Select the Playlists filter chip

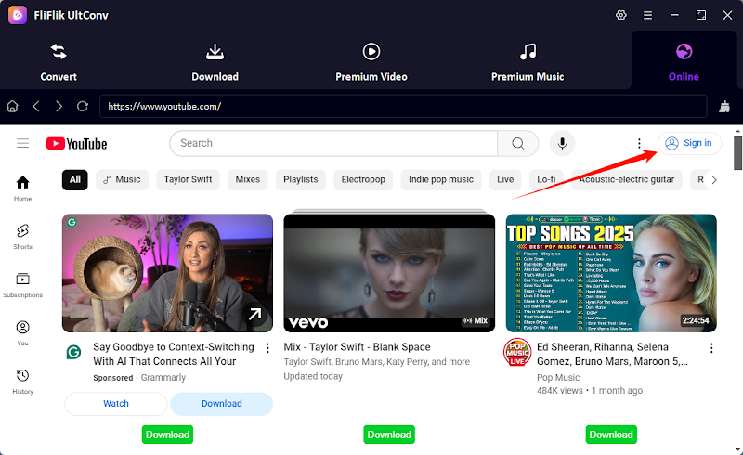300,179
